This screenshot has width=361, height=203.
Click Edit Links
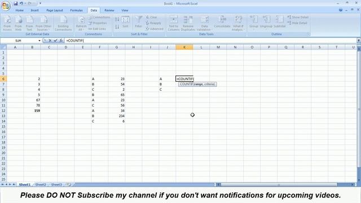click(97, 29)
